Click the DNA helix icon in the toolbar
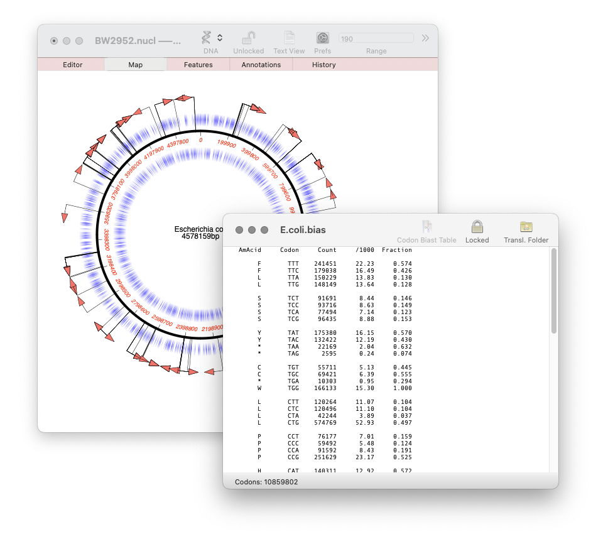The width and height of the screenshot is (608, 534). click(x=206, y=38)
